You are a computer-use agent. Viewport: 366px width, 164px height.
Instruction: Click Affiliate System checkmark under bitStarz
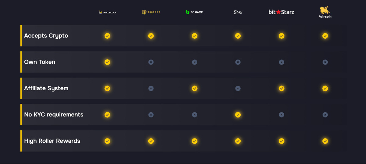pyautogui.click(x=282, y=89)
